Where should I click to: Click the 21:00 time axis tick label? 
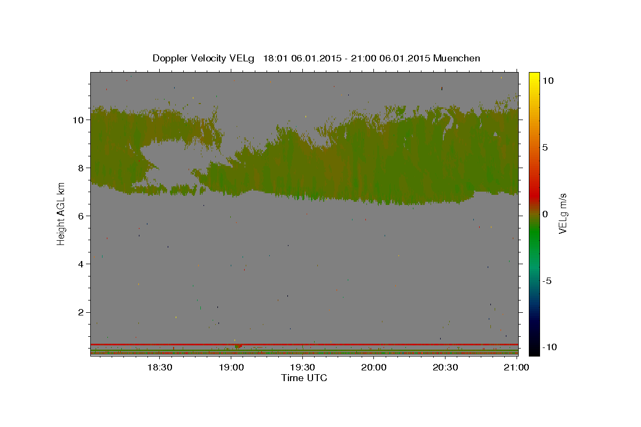point(517,368)
